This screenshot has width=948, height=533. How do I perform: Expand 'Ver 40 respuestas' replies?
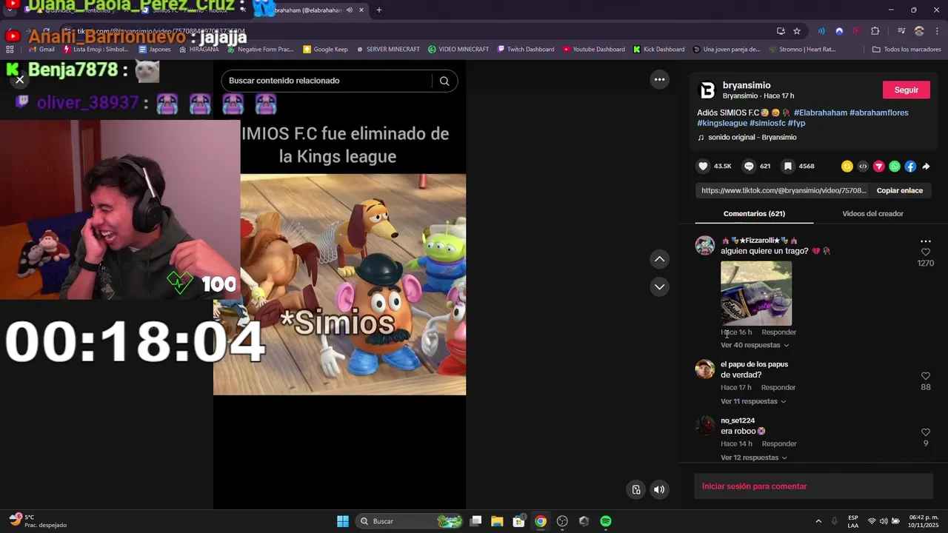(x=755, y=345)
